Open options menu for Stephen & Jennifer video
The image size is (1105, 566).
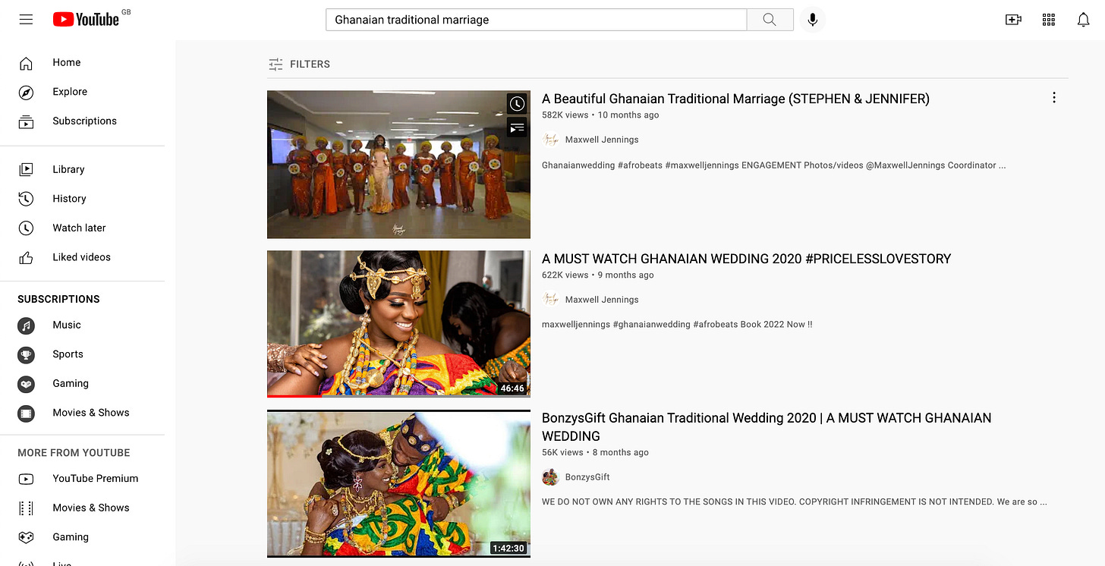(1053, 97)
